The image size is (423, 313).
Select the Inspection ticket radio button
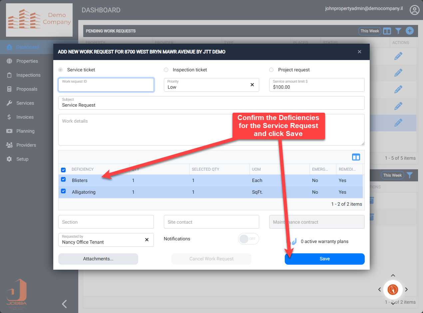coord(166,70)
